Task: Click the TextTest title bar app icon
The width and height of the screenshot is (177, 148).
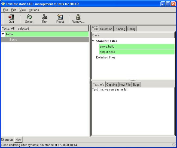Action: tap(3, 4)
